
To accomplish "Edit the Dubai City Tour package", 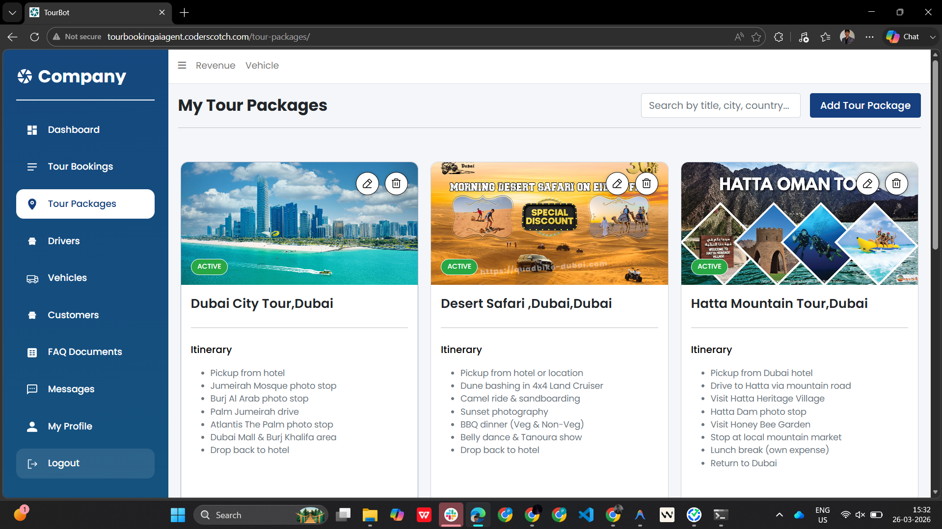I will pyautogui.click(x=367, y=184).
